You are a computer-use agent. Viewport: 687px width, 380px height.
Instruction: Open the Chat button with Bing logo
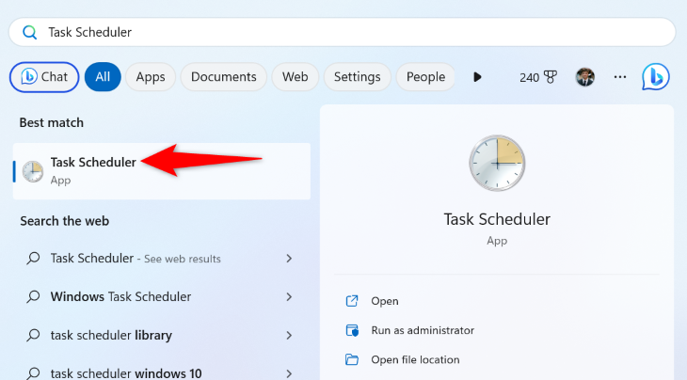click(x=44, y=77)
